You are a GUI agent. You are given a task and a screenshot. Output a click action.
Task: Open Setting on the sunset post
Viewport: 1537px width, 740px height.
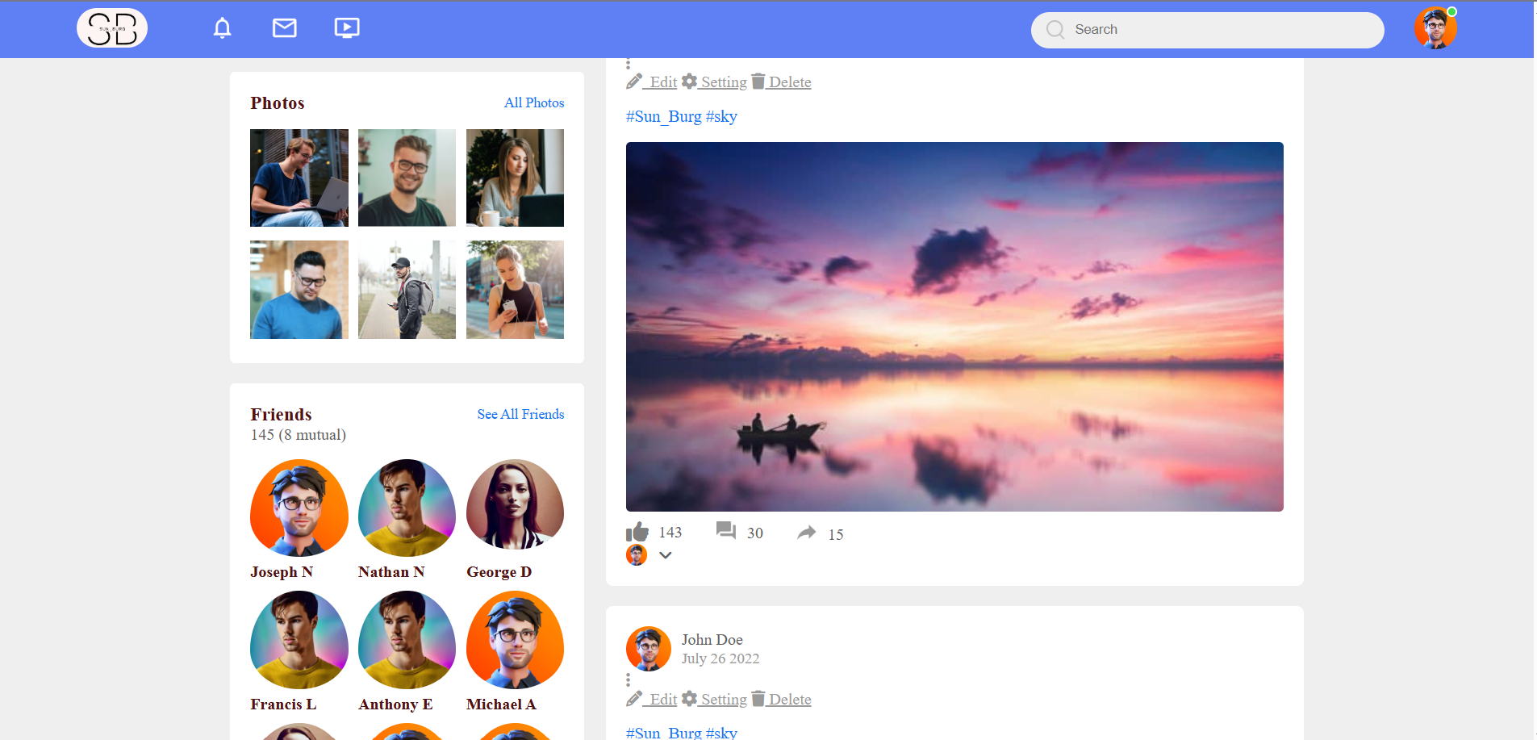pyautogui.click(x=714, y=82)
